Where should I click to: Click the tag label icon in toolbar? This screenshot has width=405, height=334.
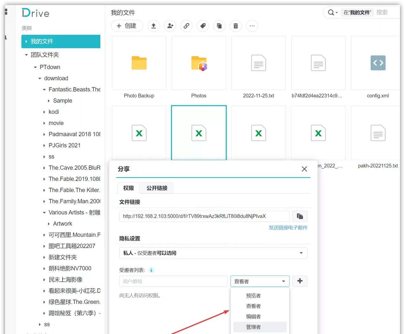pyautogui.click(x=203, y=26)
